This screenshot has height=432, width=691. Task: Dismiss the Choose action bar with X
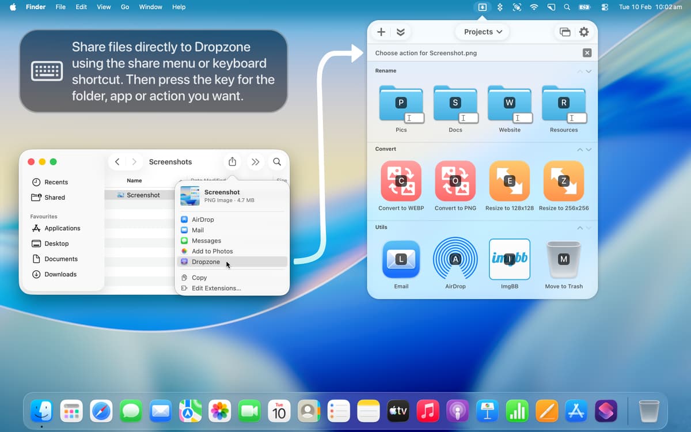point(587,53)
